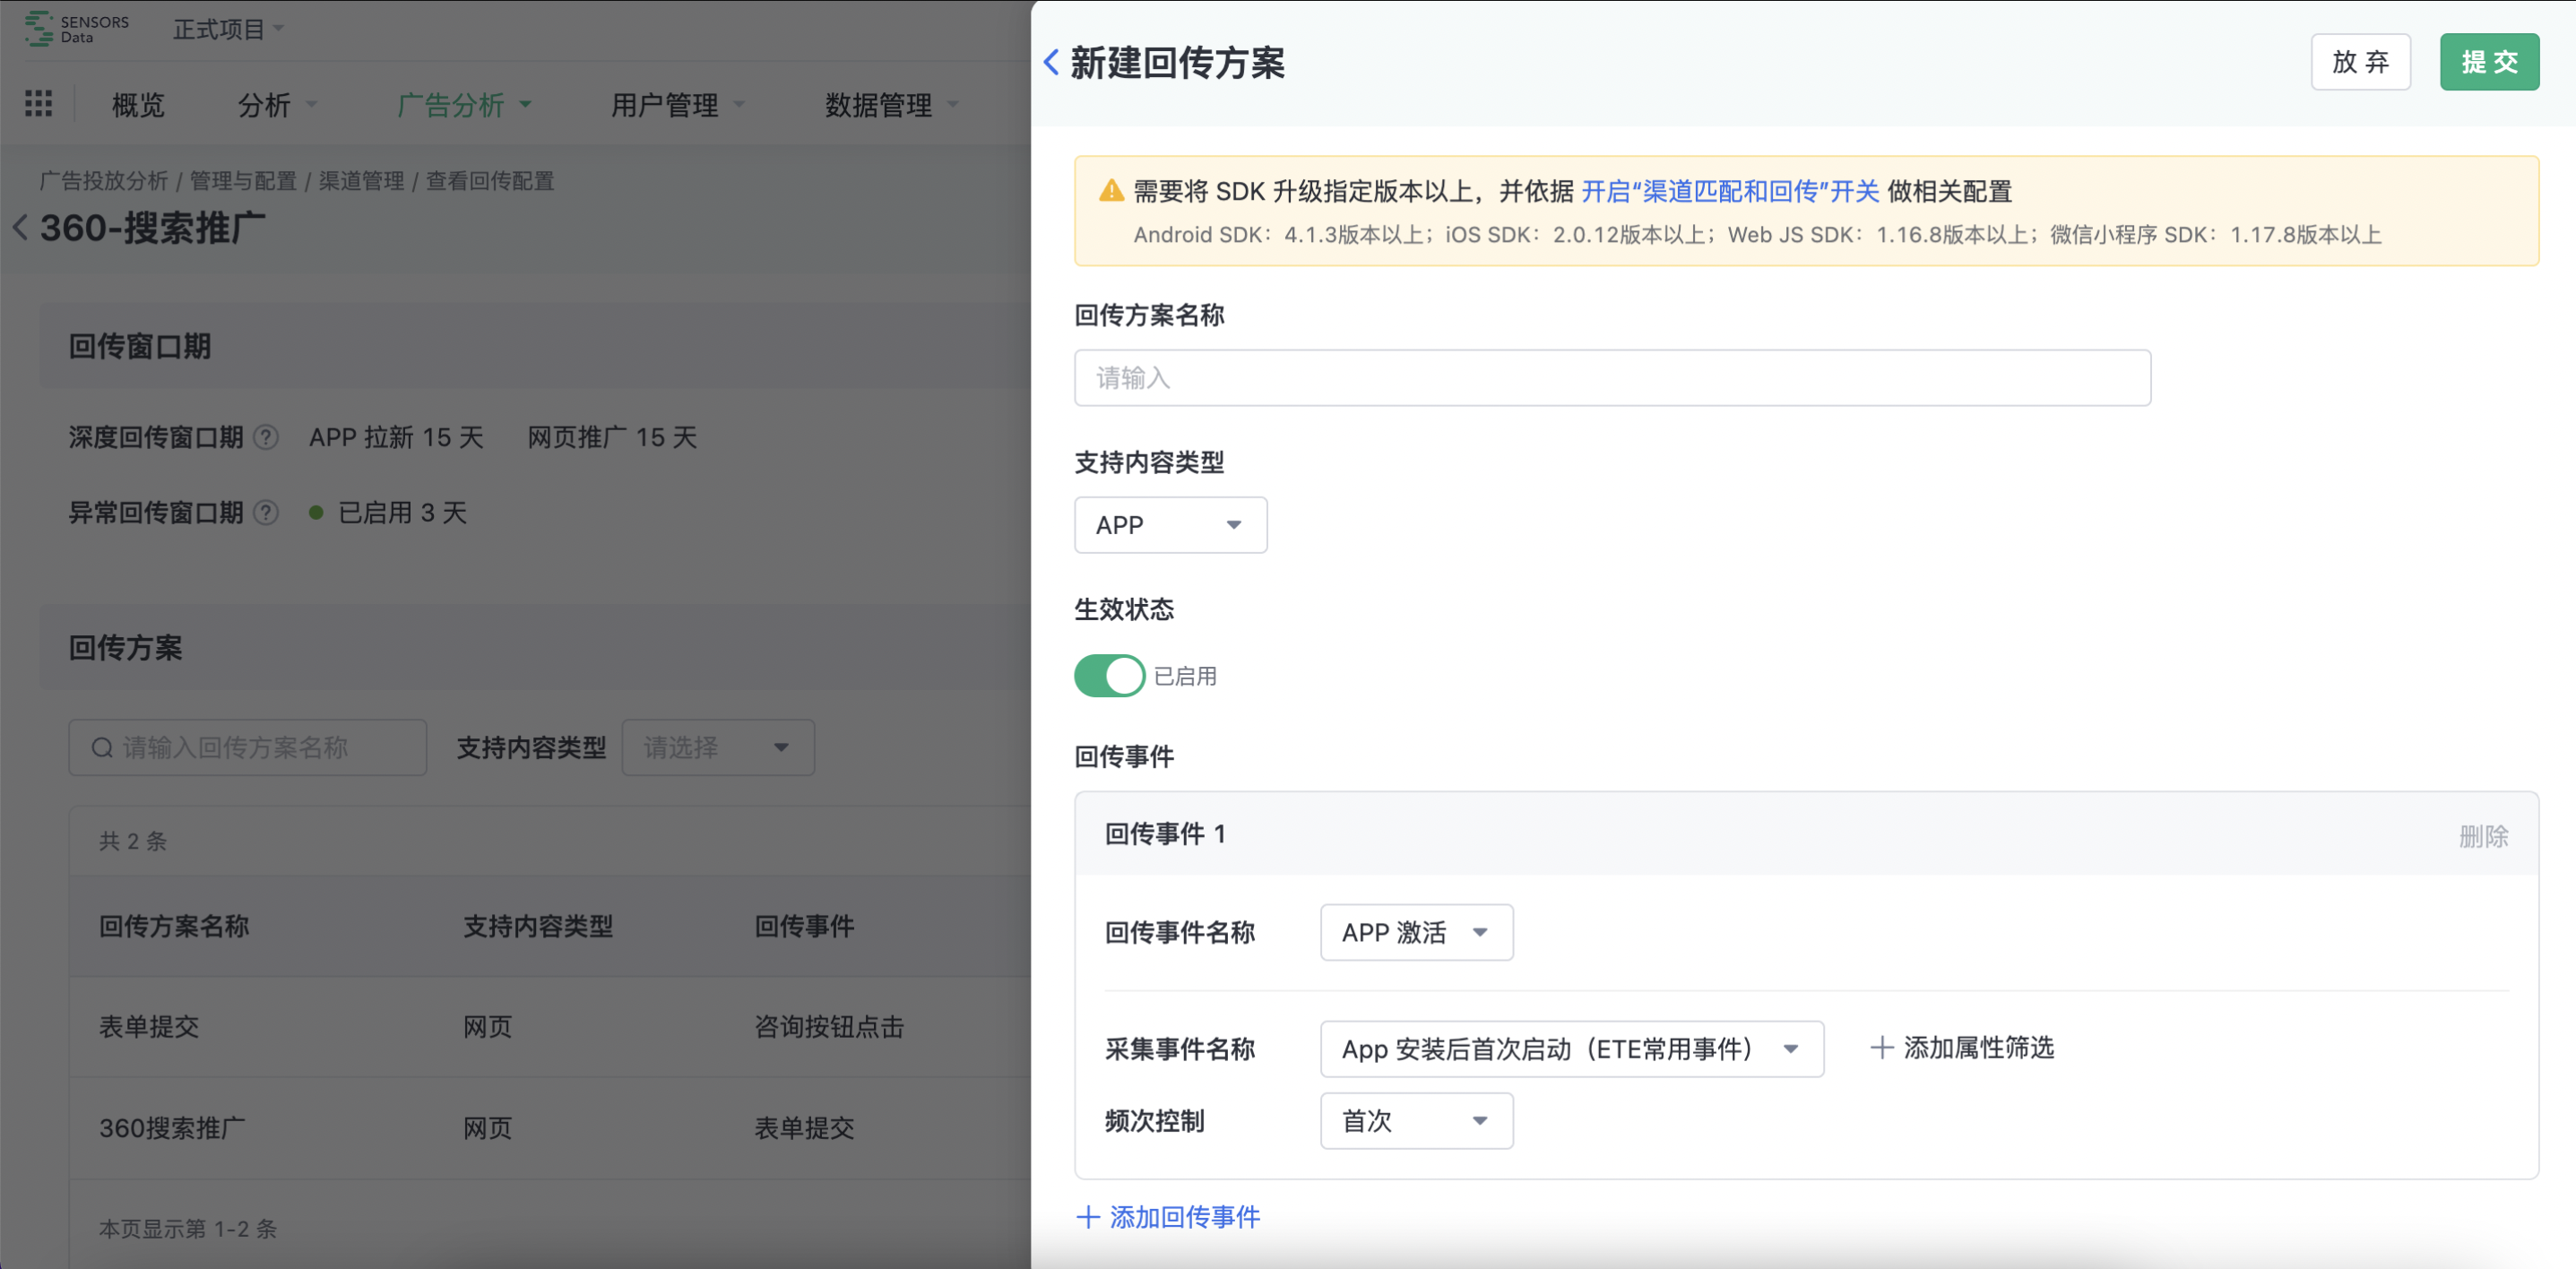Toggle the 生效状态 已启用 switch
Screen dimensions: 2576x1269
[x=1109, y=676]
